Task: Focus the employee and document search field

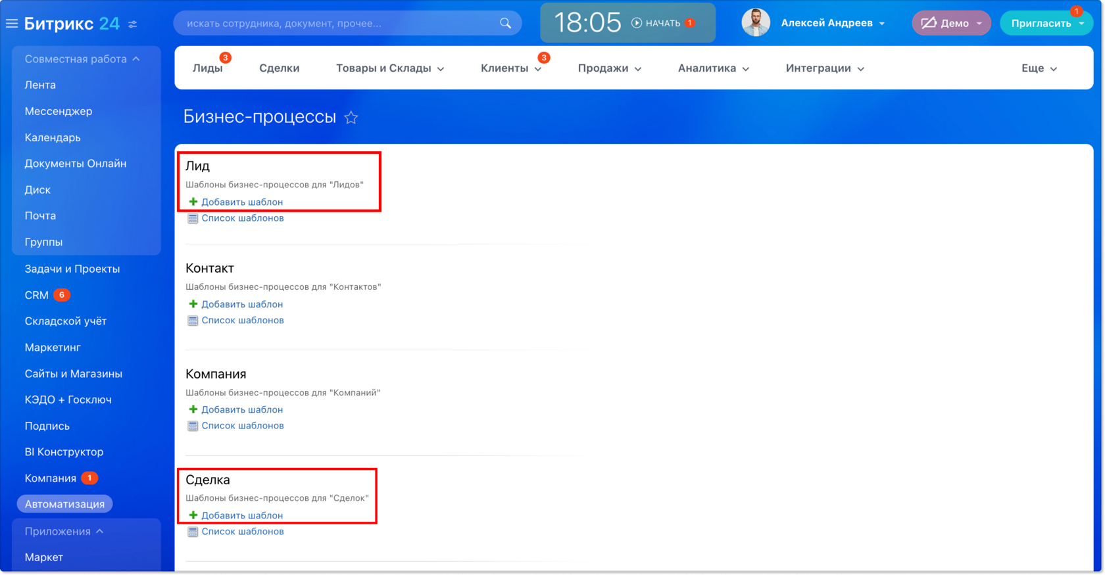Action: pyautogui.click(x=339, y=23)
